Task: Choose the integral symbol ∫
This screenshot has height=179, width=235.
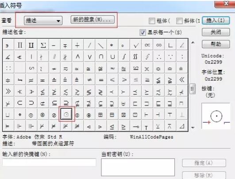Action: click(124, 56)
